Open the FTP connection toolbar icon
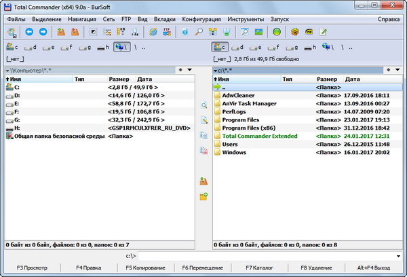407x277 pixels. coord(166,32)
